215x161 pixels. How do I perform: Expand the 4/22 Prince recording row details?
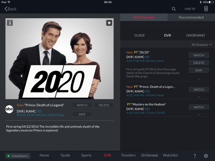[x=199, y=97]
